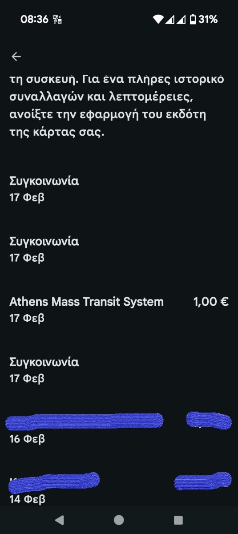Tap the 31% battery percentage text

tap(208, 20)
